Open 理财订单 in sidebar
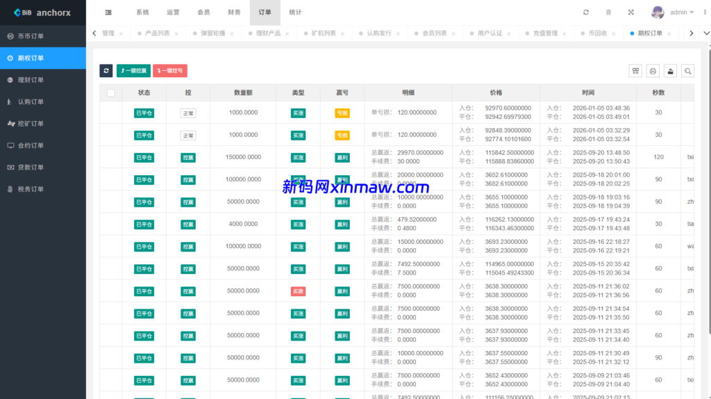This screenshot has width=711, height=399. 43,80
